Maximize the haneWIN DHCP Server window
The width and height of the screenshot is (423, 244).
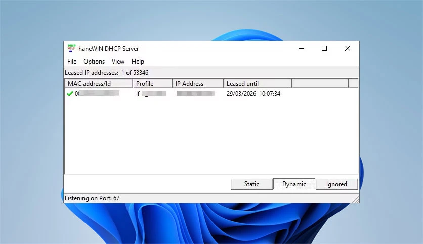(x=324, y=48)
